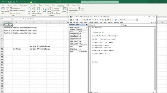Click the Excel Search box
The height and width of the screenshot is (93, 167).
[x=100, y=2]
